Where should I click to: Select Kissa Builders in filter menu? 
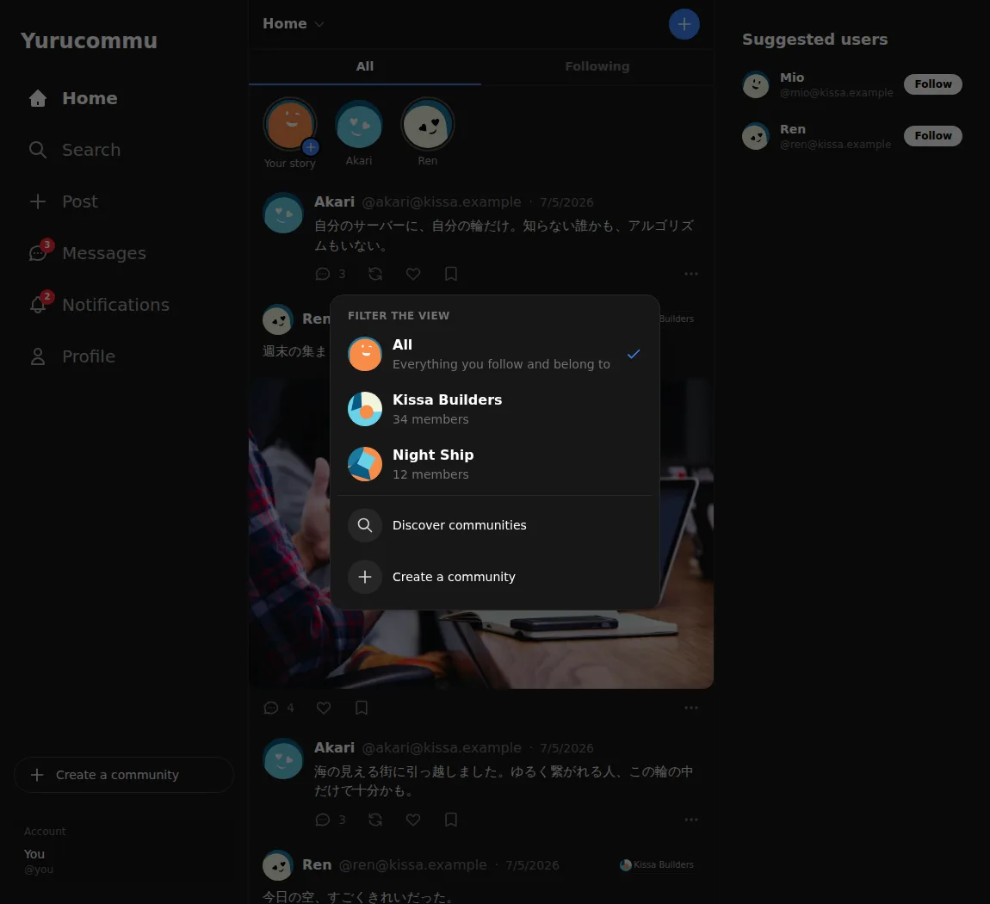coord(495,409)
